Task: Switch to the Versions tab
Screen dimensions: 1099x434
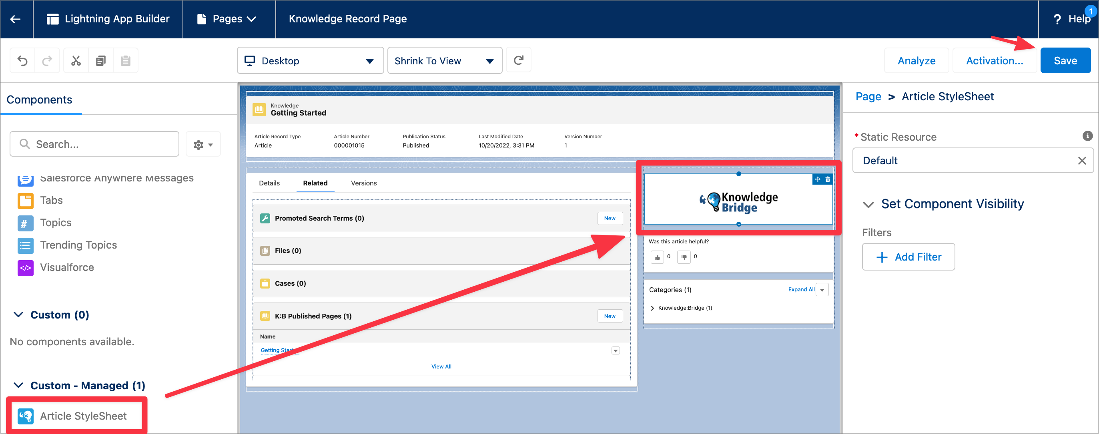Action: [x=363, y=183]
